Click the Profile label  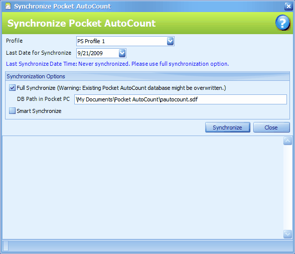[x=14, y=41]
